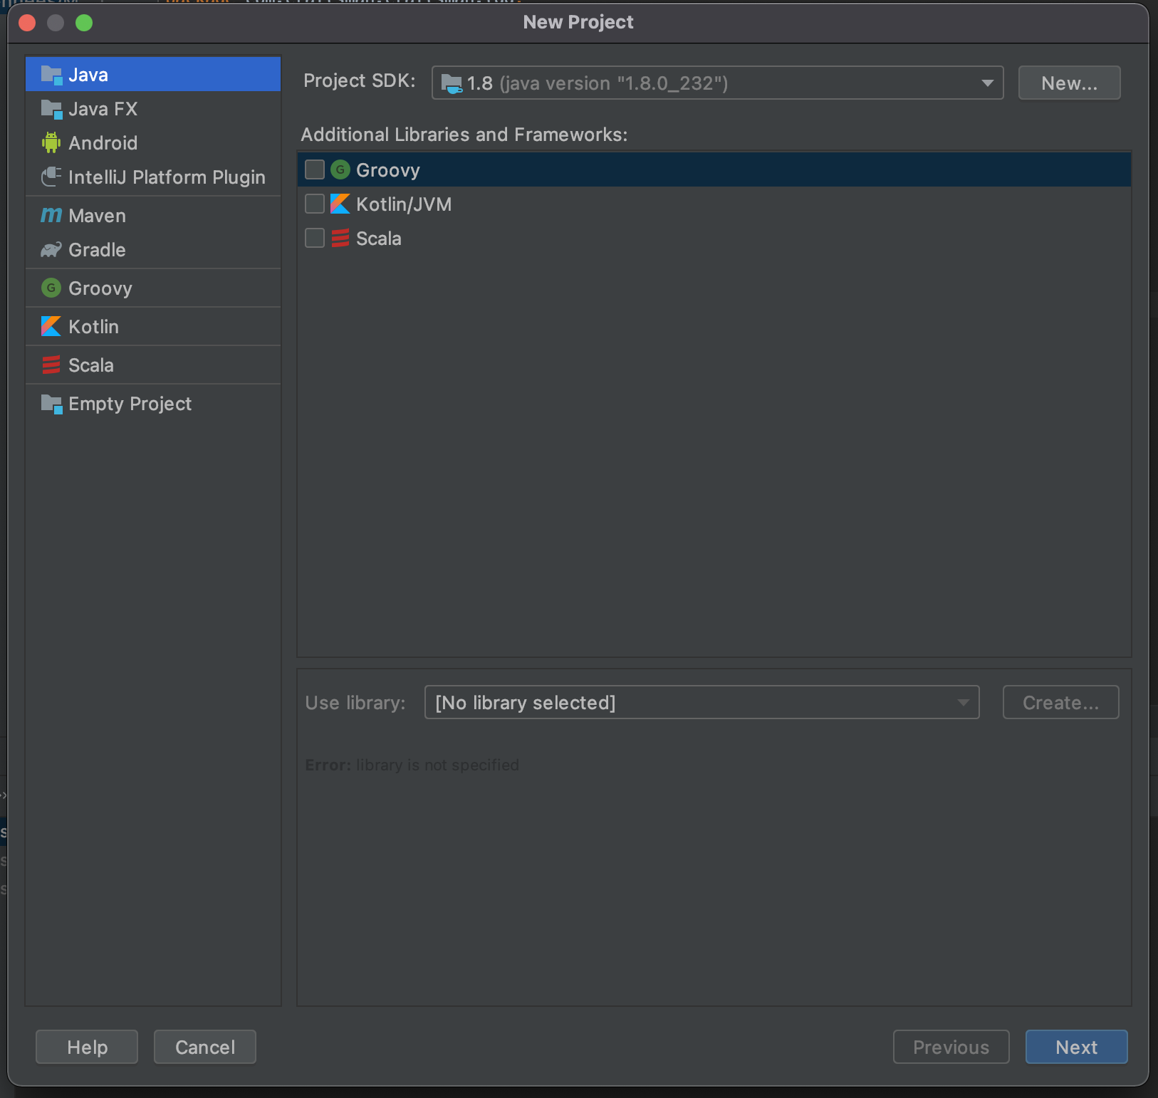
Task: Open Help for the wizard
Action: tap(87, 1047)
